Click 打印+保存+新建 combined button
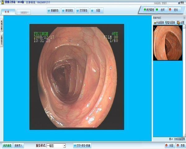 point(82,145)
